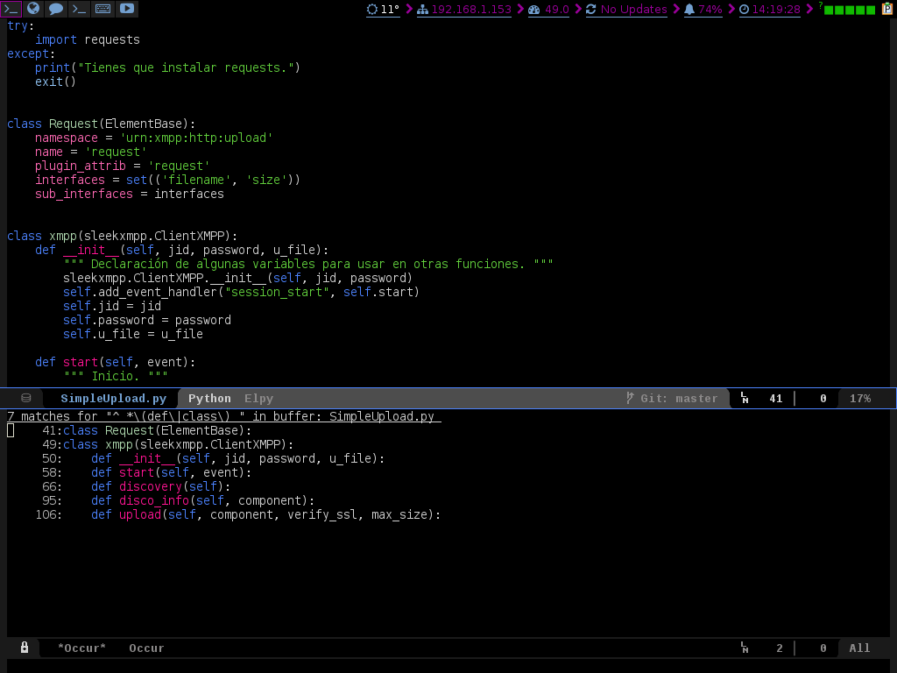Click the network icon before IP address

(423, 9)
